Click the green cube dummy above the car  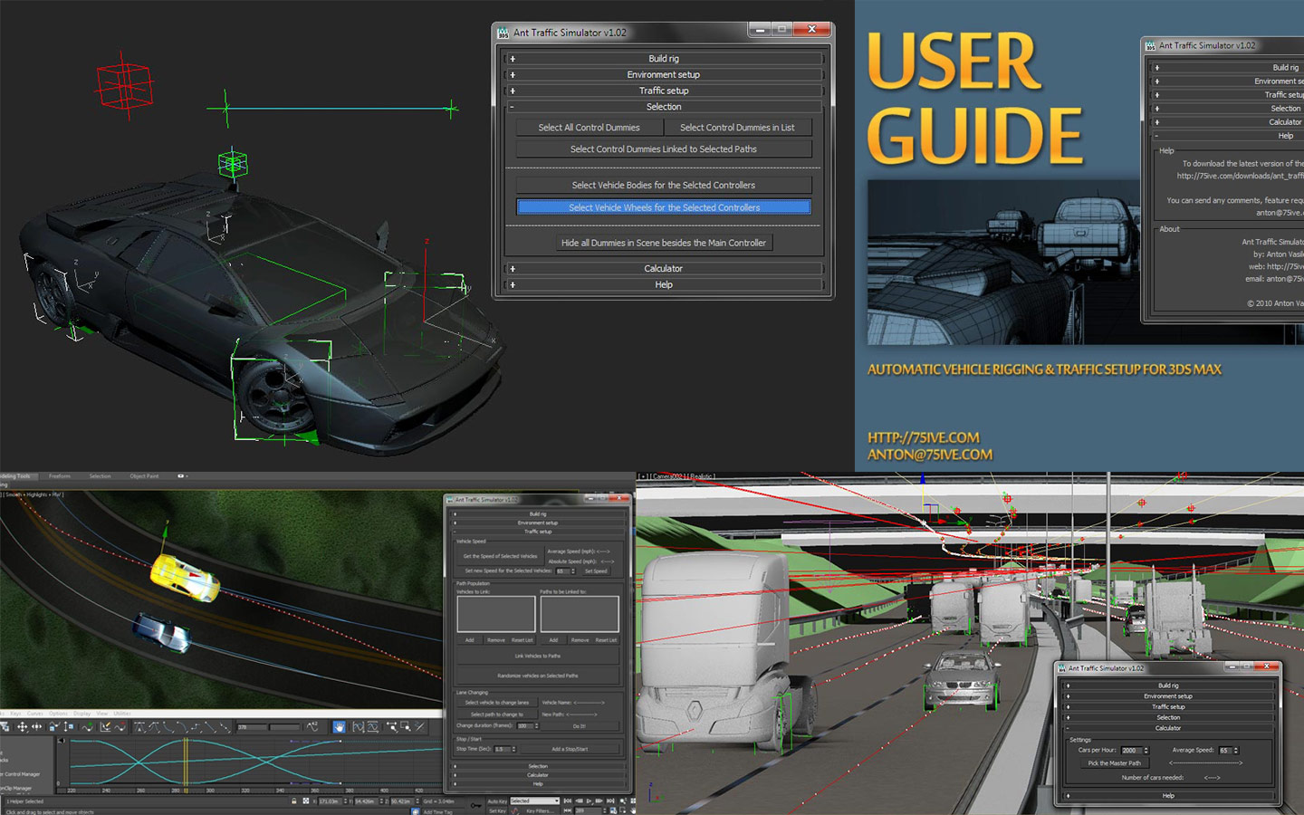tap(233, 164)
